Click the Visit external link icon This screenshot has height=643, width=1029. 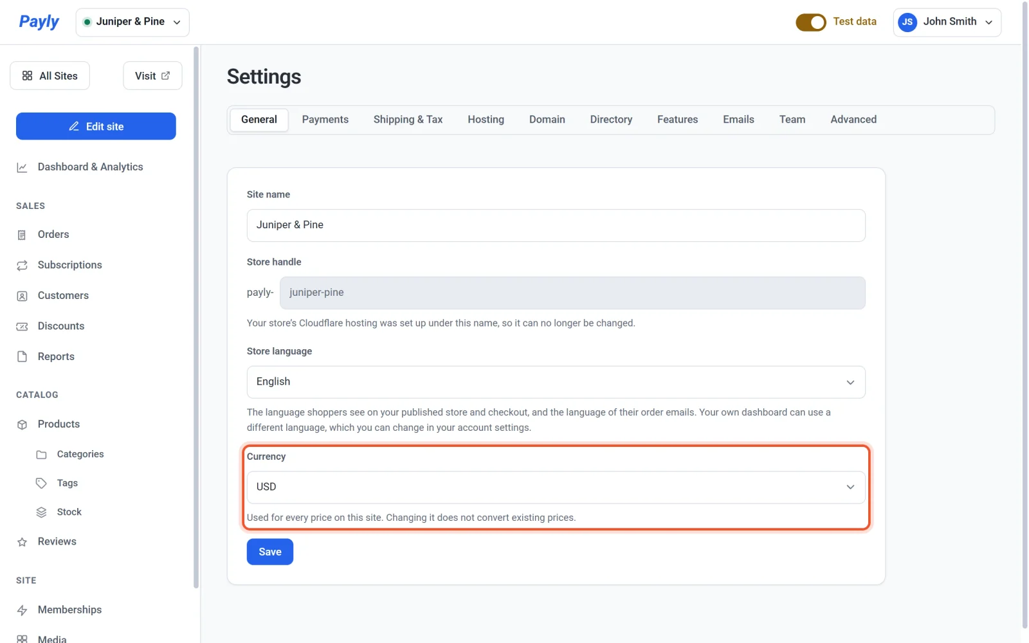coord(165,76)
